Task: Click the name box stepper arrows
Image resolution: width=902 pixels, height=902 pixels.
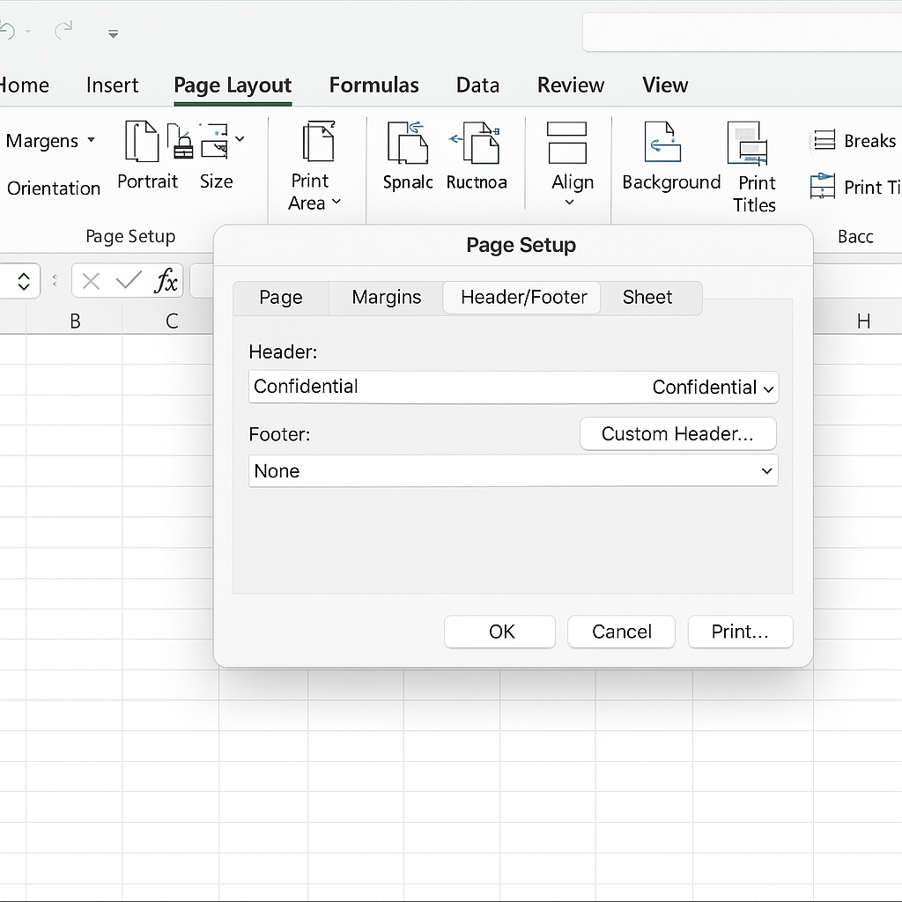Action: tap(24, 282)
